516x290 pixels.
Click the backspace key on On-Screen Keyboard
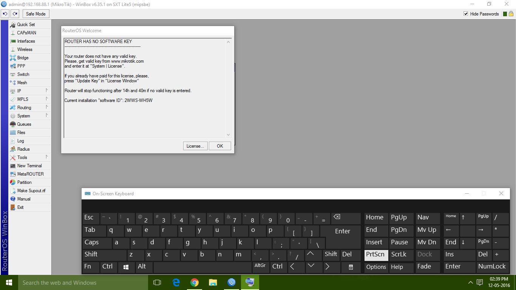[x=346, y=219]
